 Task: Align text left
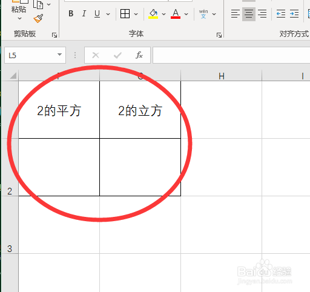(x=236, y=14)
